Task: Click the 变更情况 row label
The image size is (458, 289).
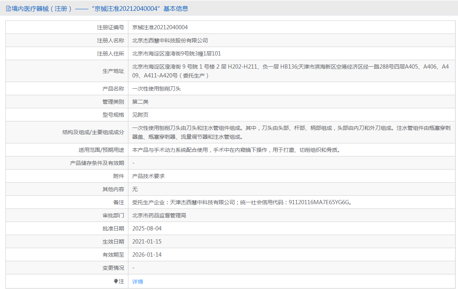Action: point(113,268)
